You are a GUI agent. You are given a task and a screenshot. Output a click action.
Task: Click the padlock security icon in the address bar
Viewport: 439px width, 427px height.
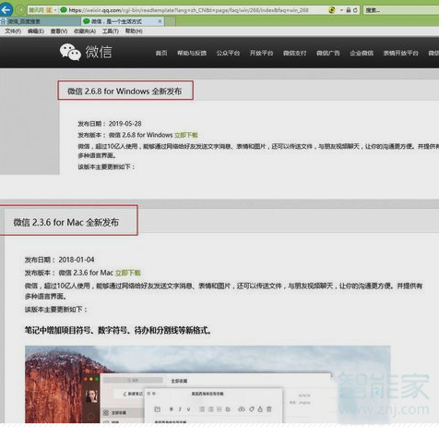click(349, 10)
